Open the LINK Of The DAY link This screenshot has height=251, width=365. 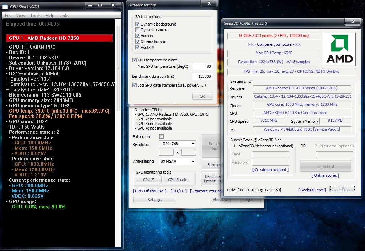coord(150,191)
